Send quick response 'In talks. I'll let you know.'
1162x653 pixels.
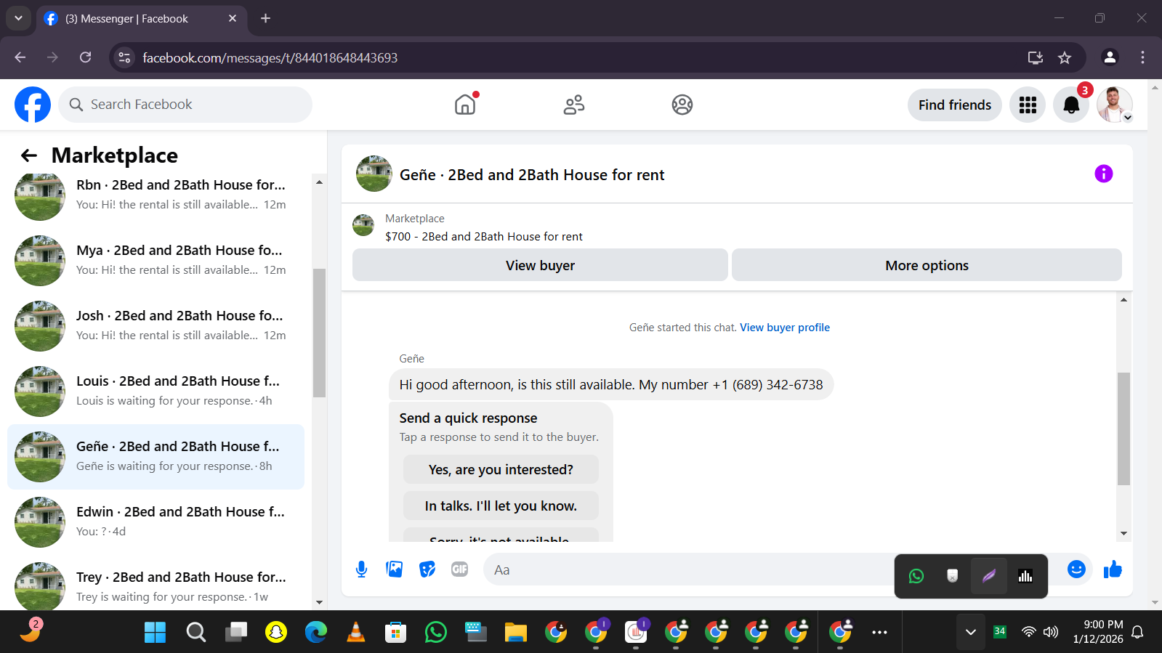[x=501, y=506]
